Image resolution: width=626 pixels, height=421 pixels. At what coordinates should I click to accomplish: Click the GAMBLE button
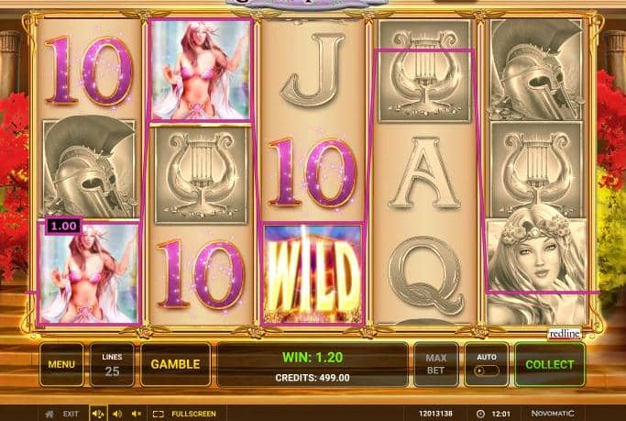[176, 364]
